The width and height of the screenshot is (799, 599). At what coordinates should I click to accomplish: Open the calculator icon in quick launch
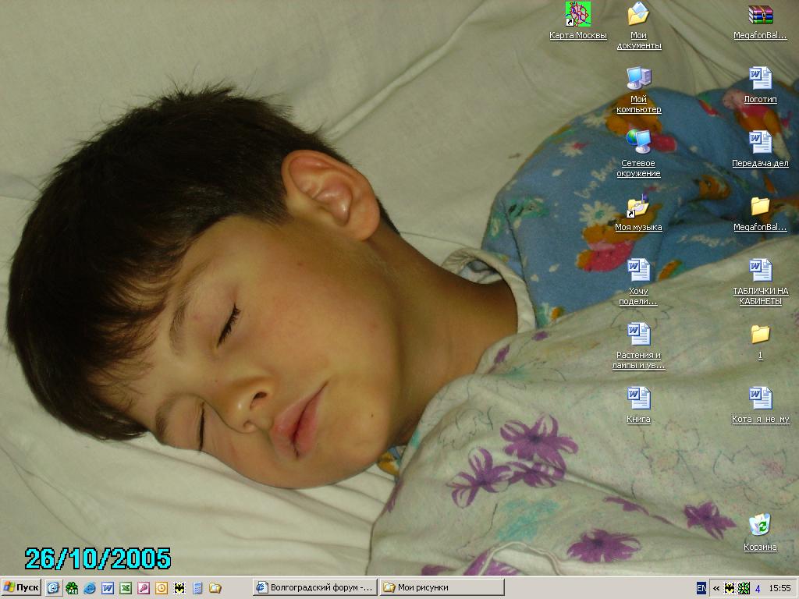(x=197, y=587)
